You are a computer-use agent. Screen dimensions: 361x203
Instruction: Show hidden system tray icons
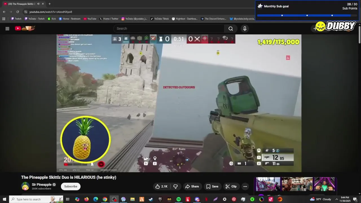[336, 199]
